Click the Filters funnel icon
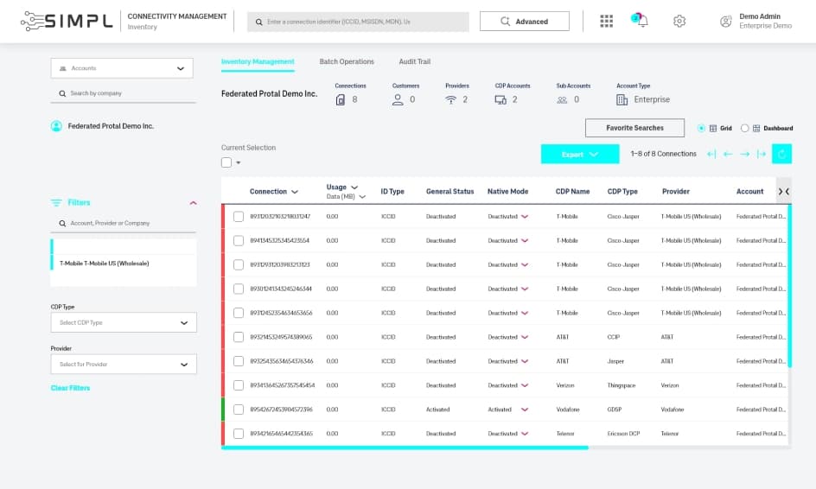This screenshot has width=816, height=489. click(56, 203)
